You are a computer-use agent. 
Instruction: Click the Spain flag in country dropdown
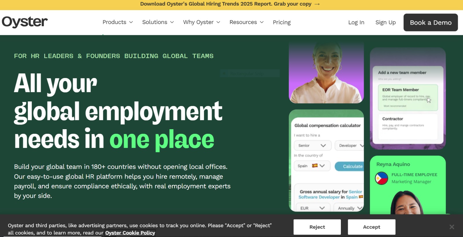315,166
